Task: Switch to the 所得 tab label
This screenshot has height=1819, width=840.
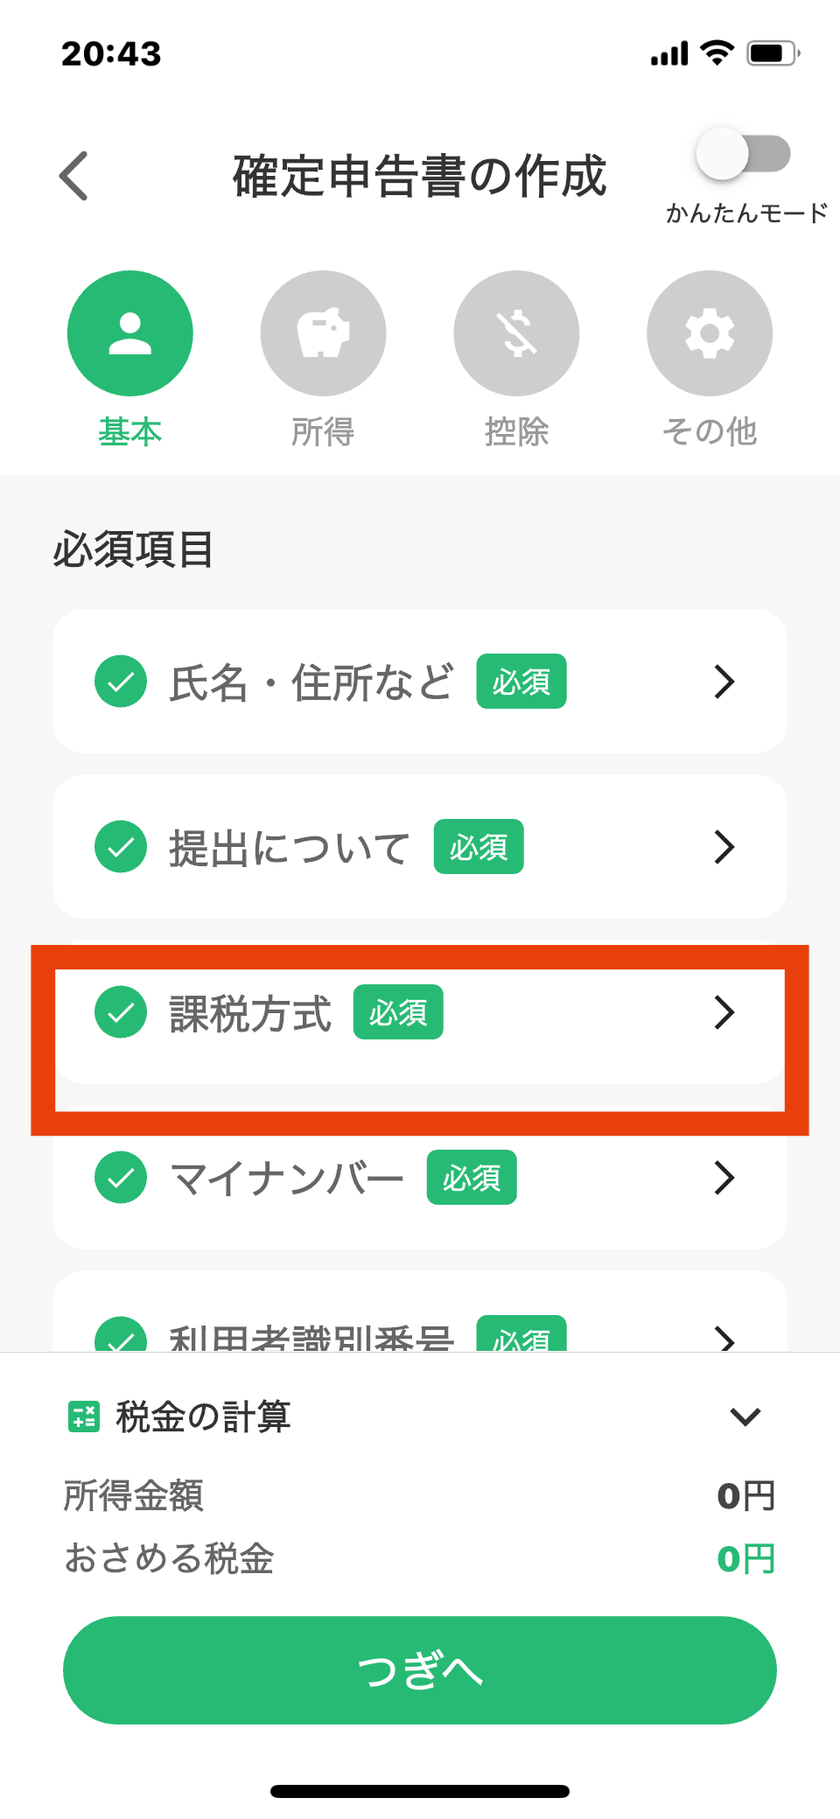Action: pos(323,432)
